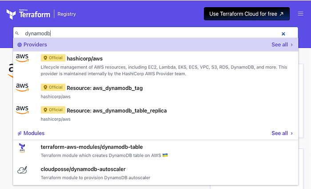The image size is (311, 189).
Task: Open the Registry link in the header
Action: pos(67,14)
